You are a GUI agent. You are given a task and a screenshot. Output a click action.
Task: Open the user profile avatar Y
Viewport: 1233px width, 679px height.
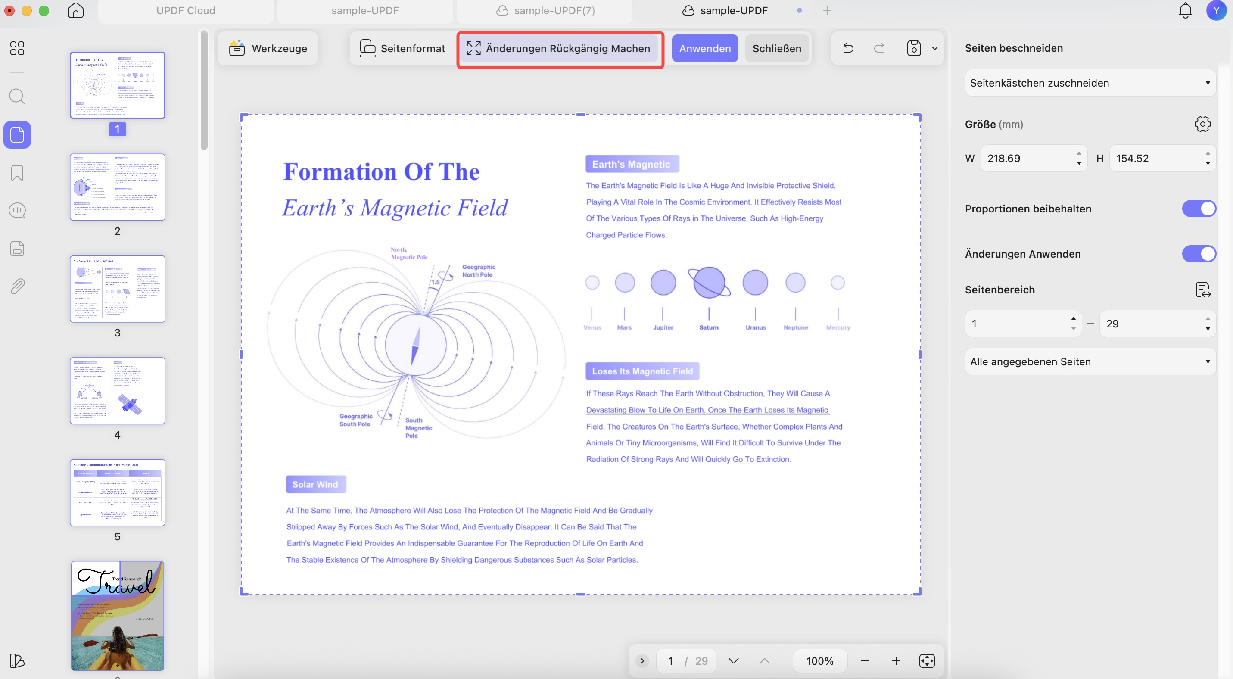point(1216,10)
